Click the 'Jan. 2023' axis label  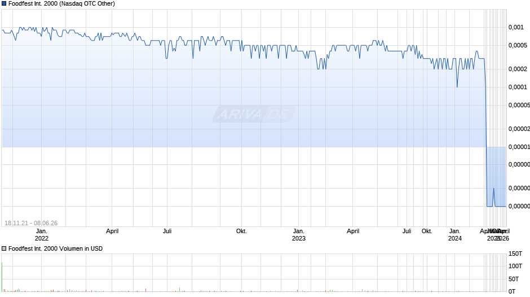(298, 235)
